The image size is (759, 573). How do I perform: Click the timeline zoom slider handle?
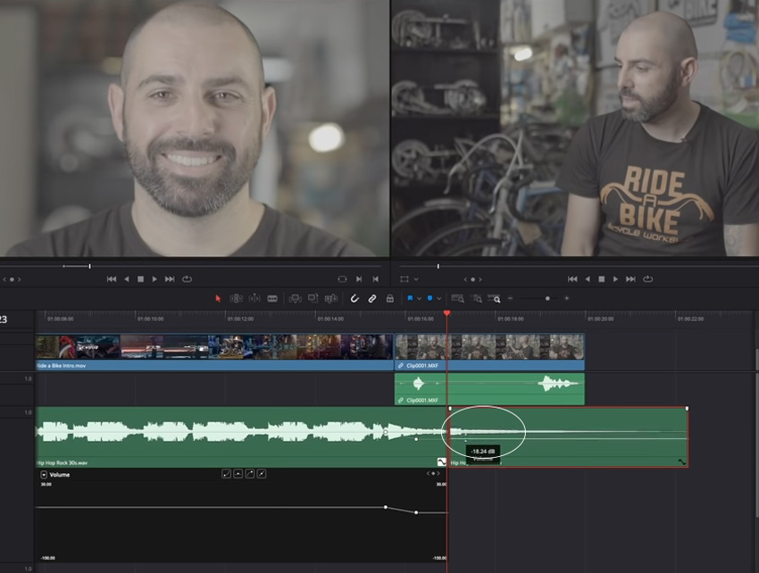[547, 298]
